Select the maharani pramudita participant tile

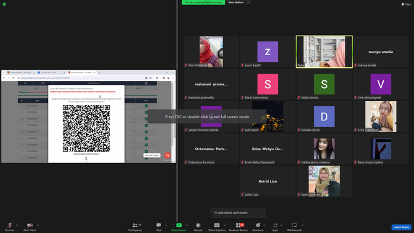click(212, 84)
